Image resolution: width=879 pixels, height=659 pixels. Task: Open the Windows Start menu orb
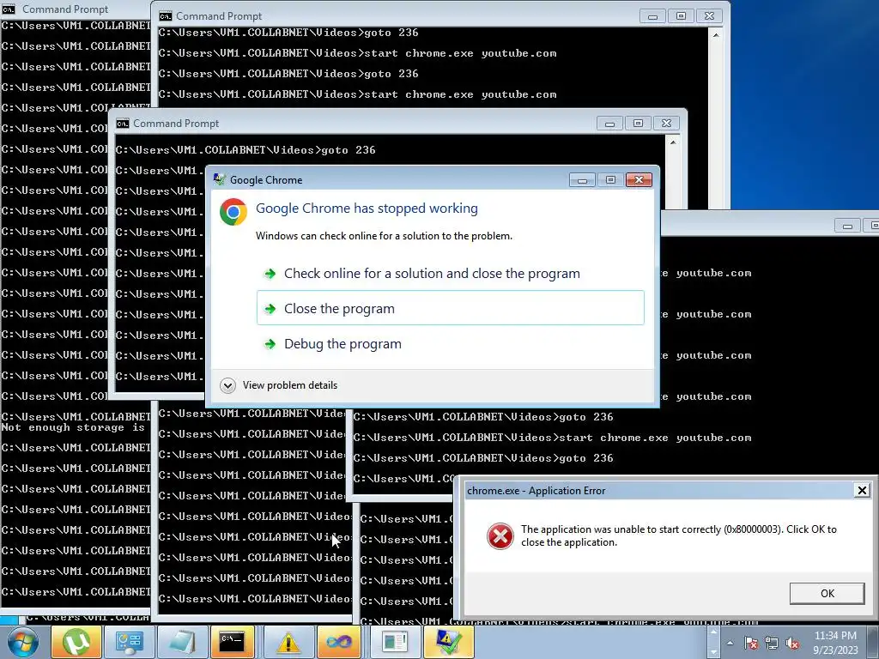coord(22,642)
